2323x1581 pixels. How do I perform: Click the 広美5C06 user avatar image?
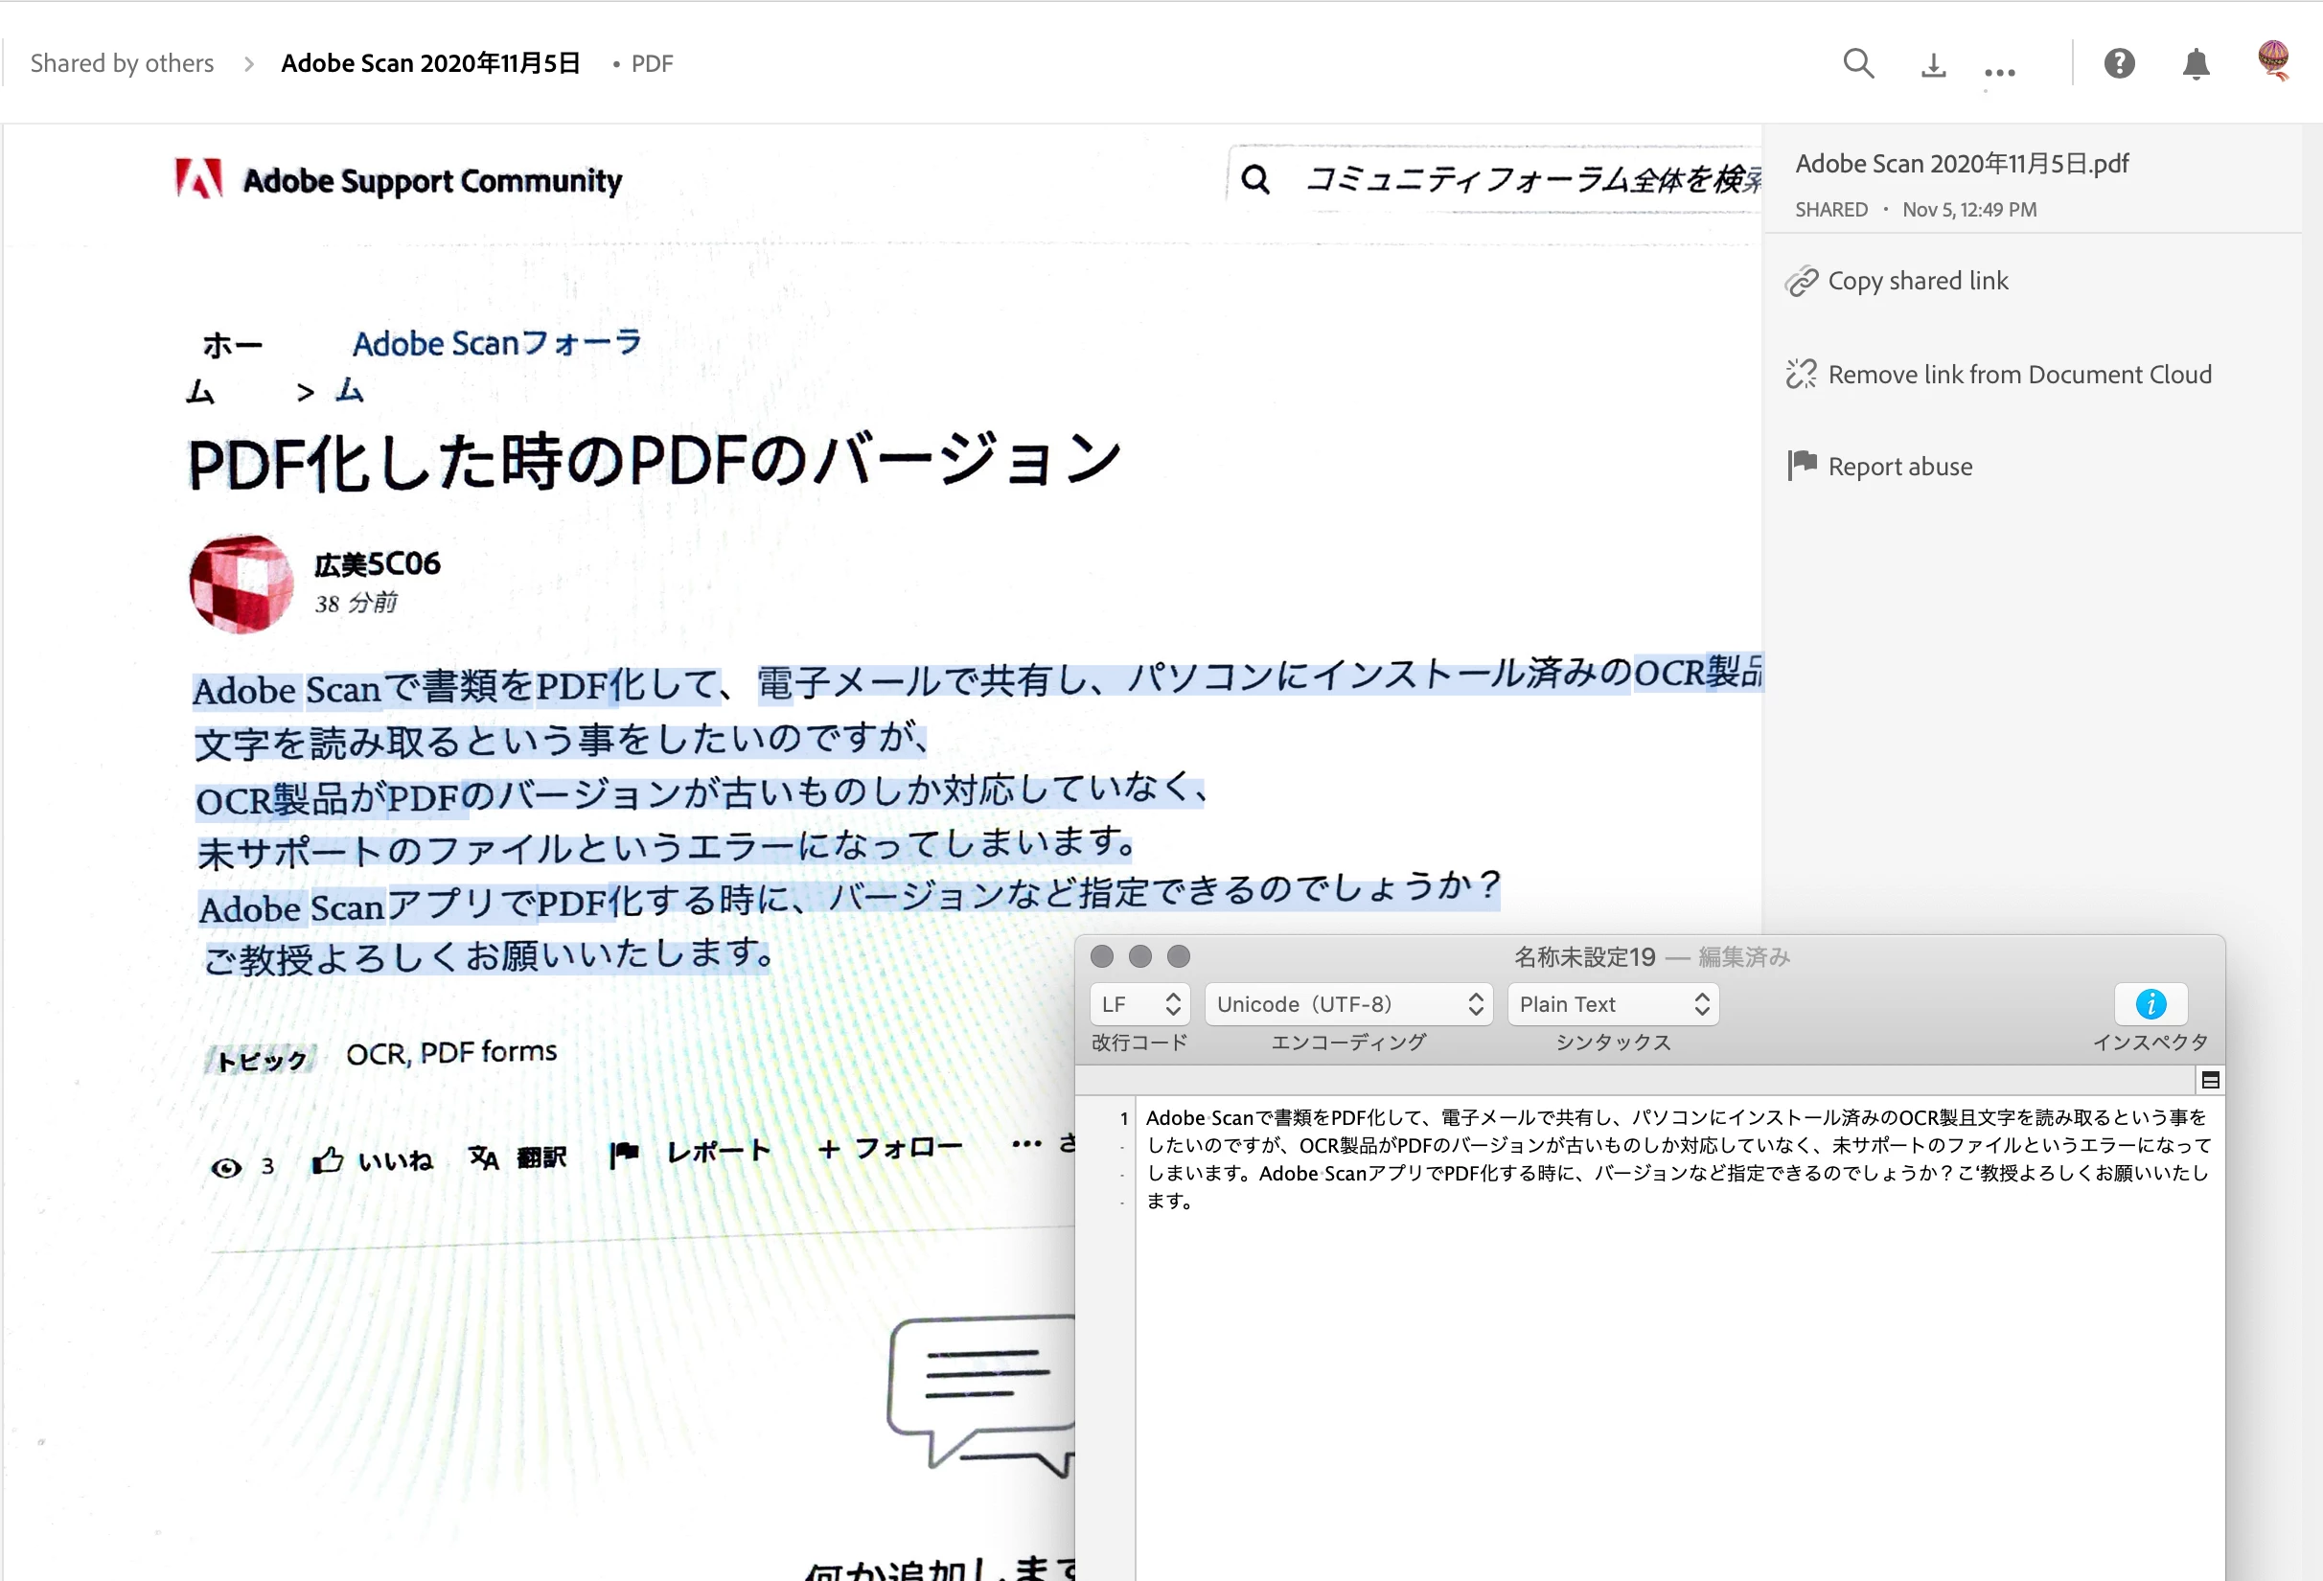pyautogui.click(x=241, y=584)
